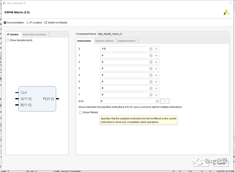
Task: Click the Component Name field
Action: (x=163, y=34)
